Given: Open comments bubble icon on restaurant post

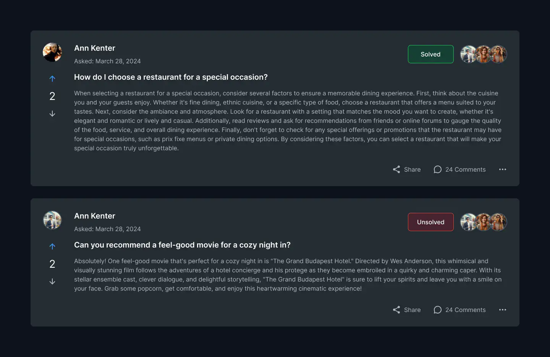Looking at the screenshot, I should (x=438, y=169).
